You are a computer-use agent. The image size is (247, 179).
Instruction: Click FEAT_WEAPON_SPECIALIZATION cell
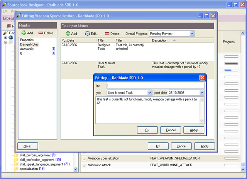point(175,158)
